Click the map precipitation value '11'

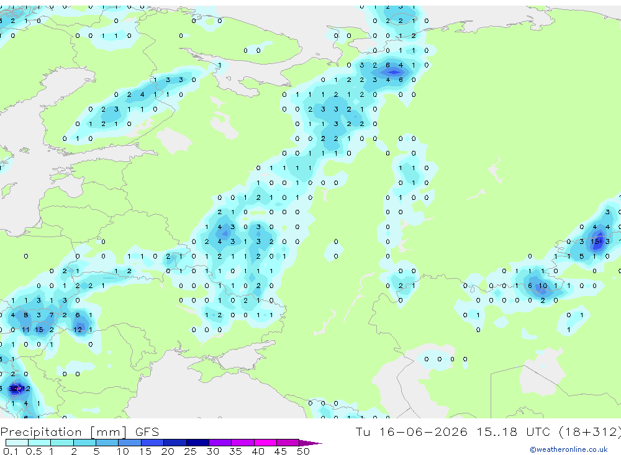[25, 330]
